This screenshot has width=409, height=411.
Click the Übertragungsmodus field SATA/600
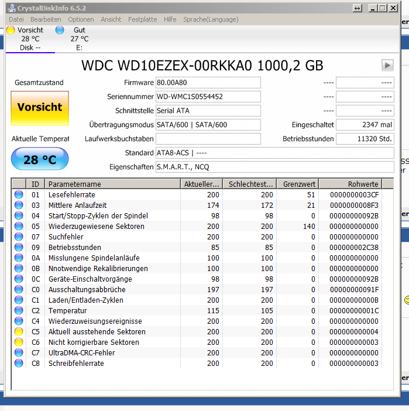coord(208,125)
